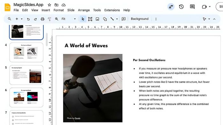This screenshot has width=223, height=125.
Task: Select slide 7 thumbnail with checklist
Action: 26,118
